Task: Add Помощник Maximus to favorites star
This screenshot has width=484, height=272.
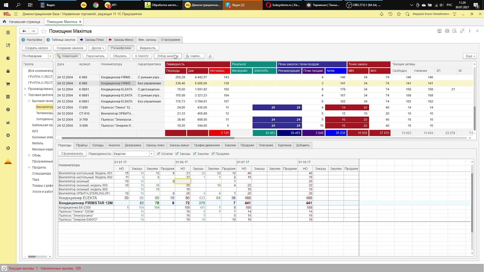Action: (43, 31)
